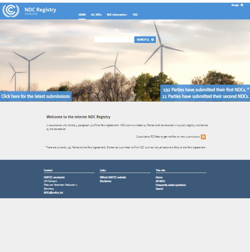Click the Contact footer heading
This screenshot has width=250, height=252.
(x=48, y=170)
